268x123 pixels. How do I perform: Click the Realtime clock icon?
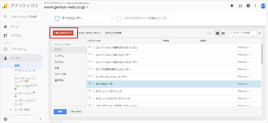5,49
